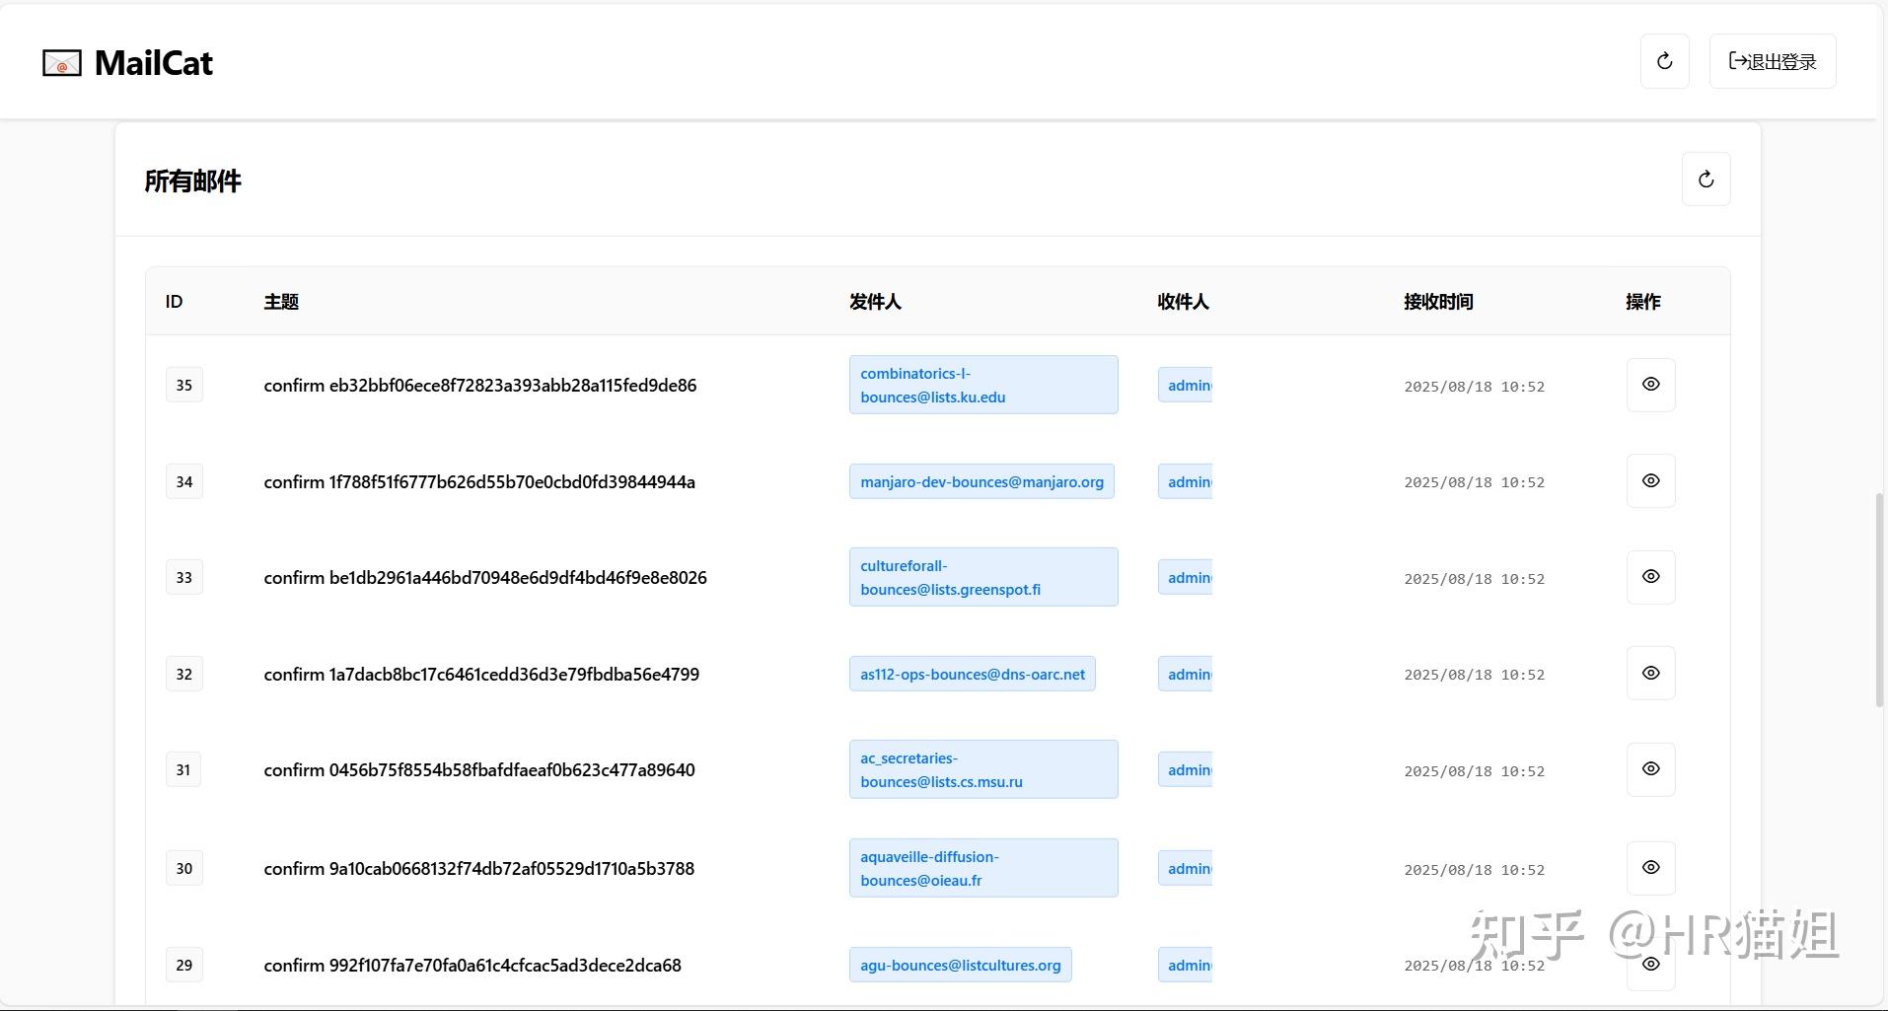
Task: Refresh the 所有邮件 mail list panel
Action: 1706,180
